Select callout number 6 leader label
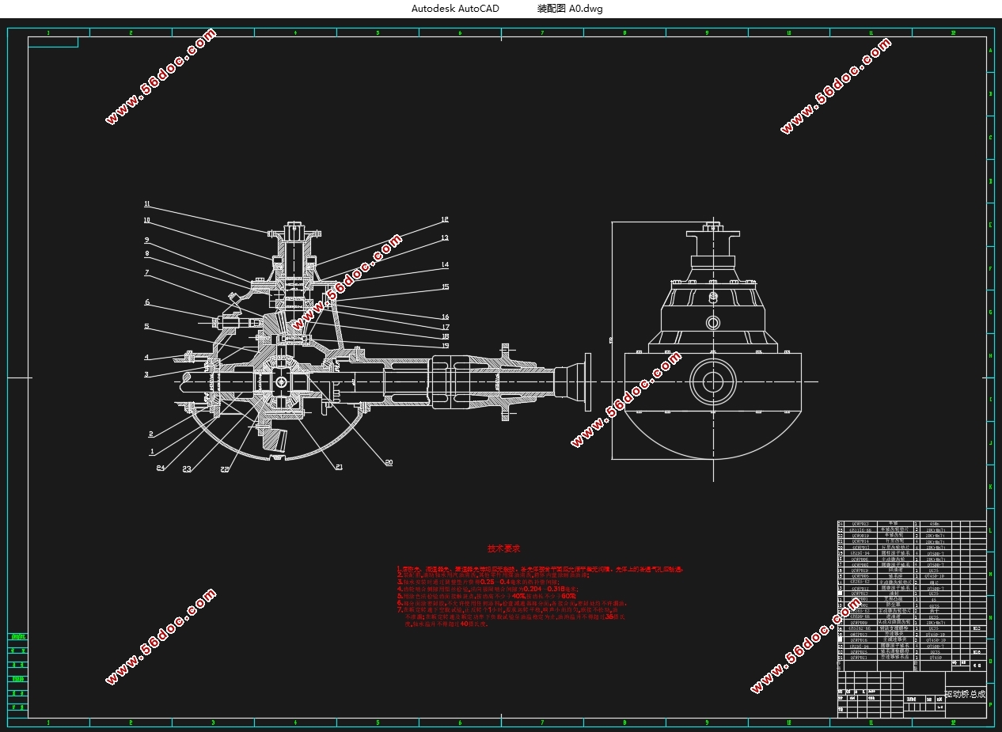This screenshot has width=1002, height=732. (x=147, y=302)
